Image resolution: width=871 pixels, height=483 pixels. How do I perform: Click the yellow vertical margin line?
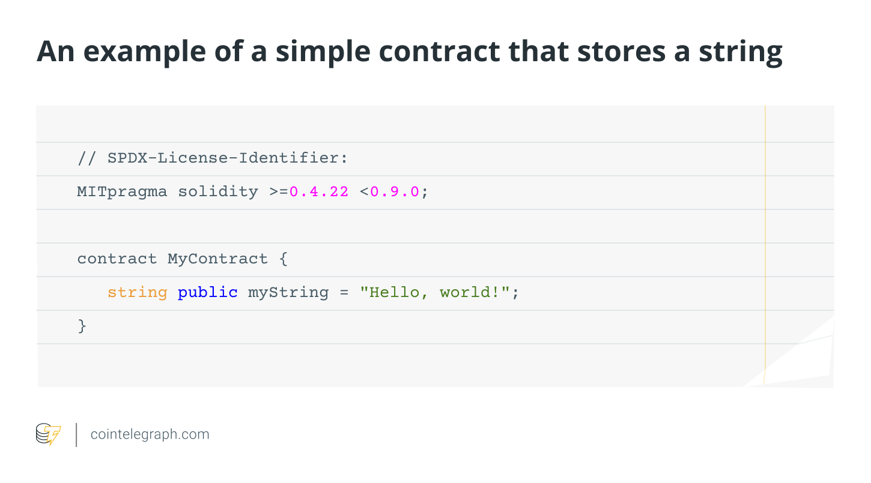[x=765, y=240]
